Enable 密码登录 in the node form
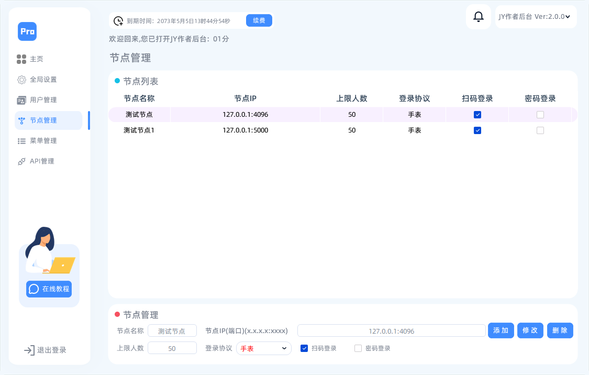 (x=358, y=348)
